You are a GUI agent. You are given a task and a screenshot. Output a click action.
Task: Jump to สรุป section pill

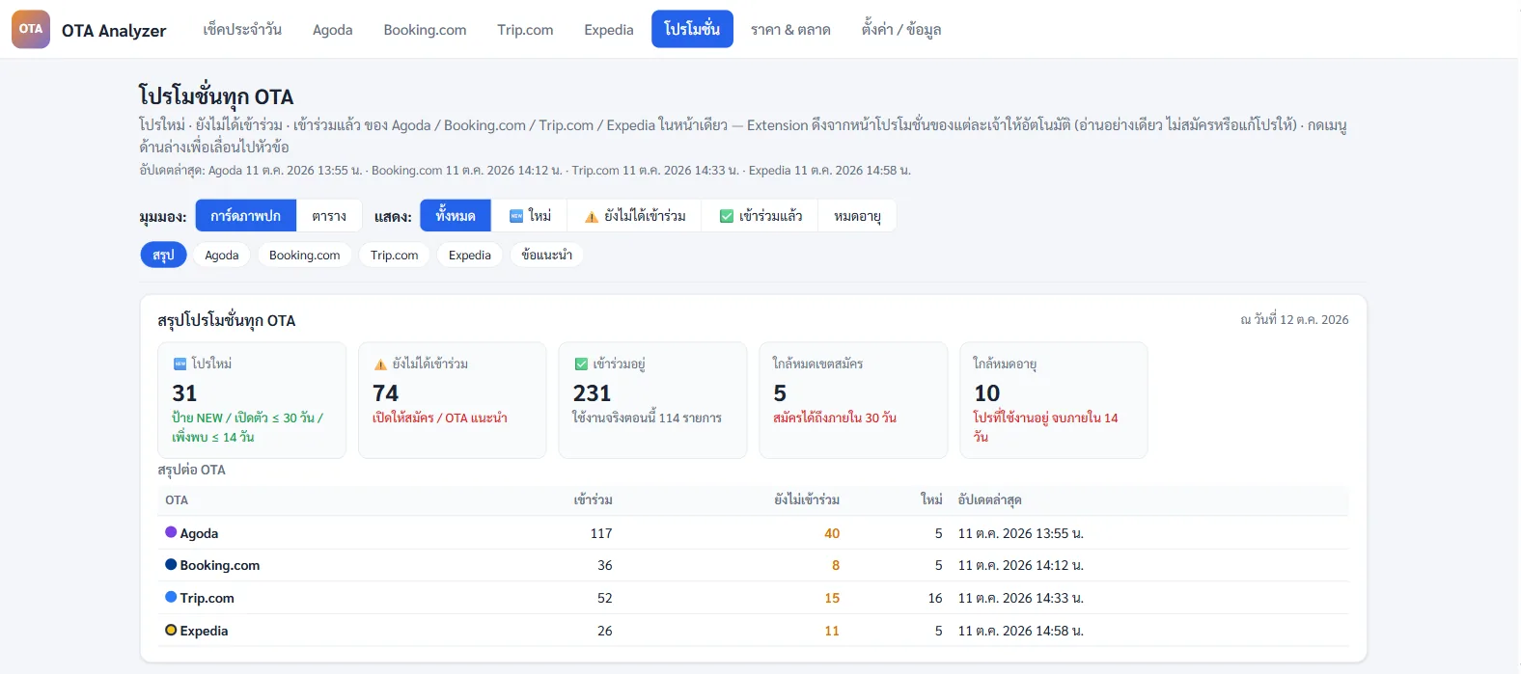point(163,255)
